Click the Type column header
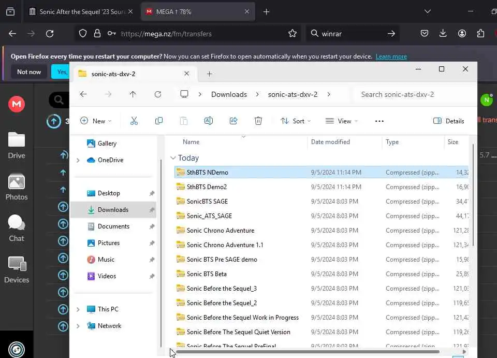Screen dimensions: 497x358 (x=413, y=142)
